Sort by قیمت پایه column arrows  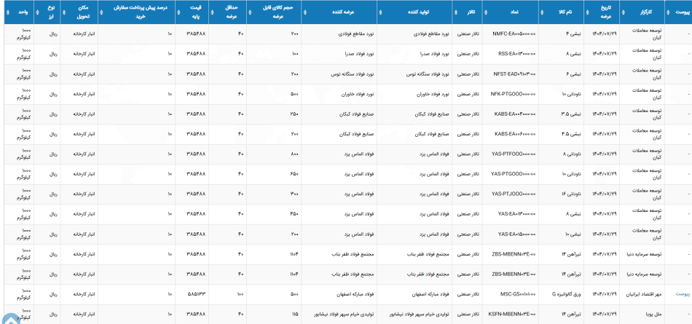[179, 12]
